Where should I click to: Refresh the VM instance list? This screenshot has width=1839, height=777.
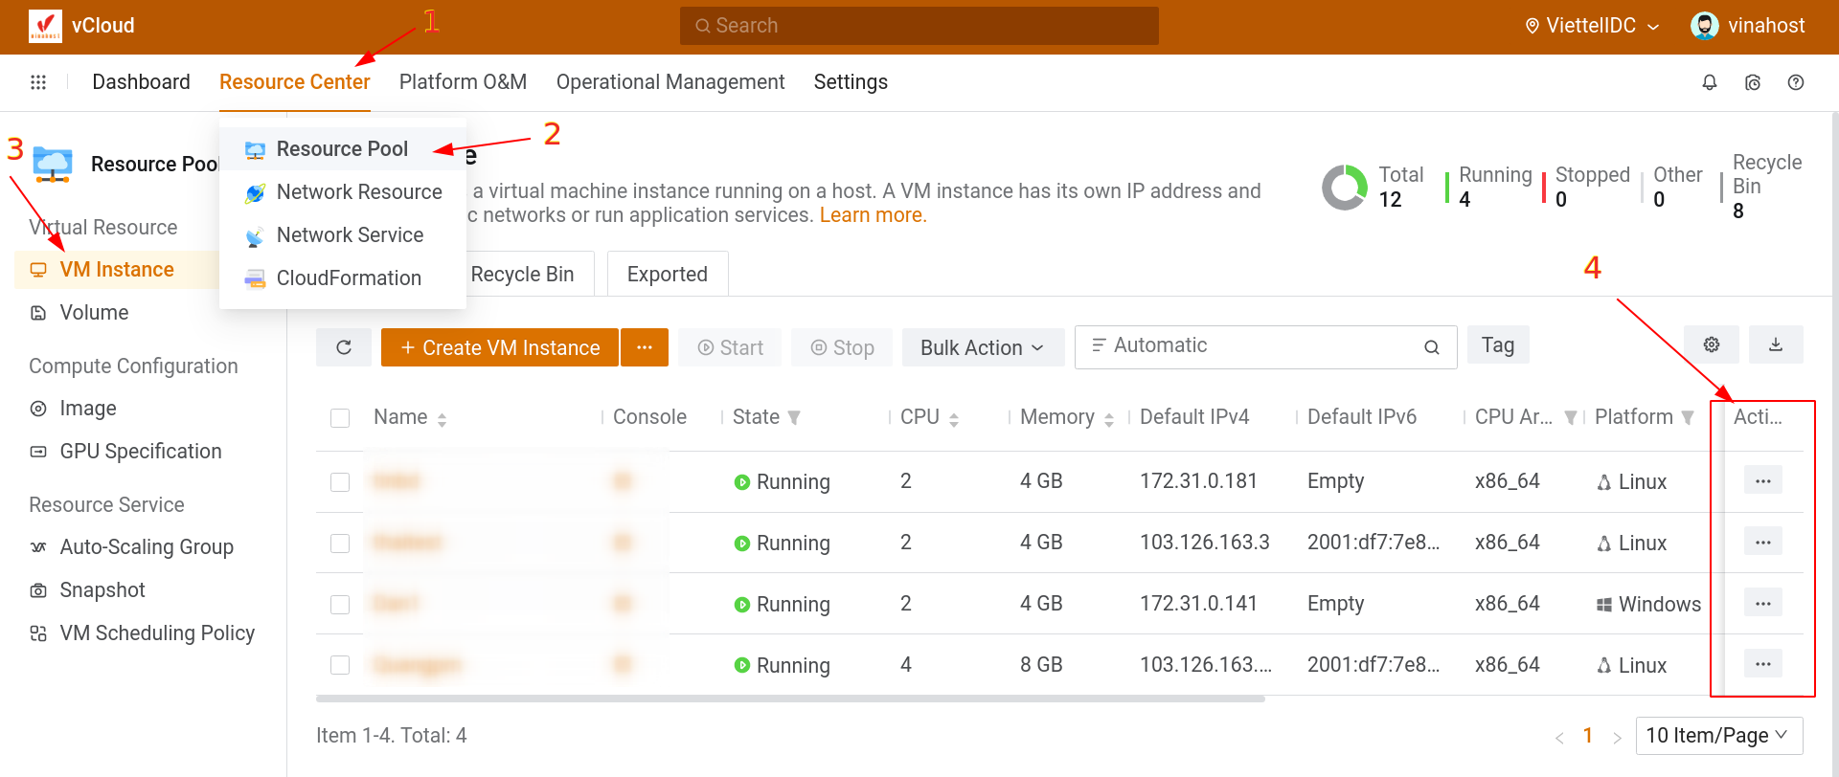(344, 347)
